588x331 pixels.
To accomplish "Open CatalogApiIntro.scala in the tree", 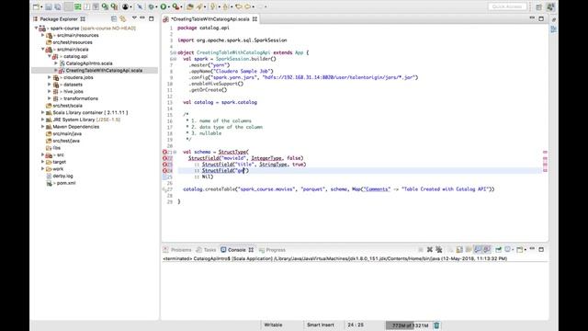I will (x=89, y=63).
